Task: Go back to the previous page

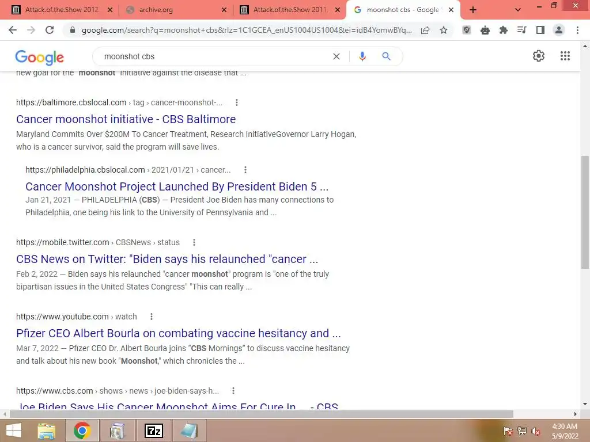Action: coord(13,30)
